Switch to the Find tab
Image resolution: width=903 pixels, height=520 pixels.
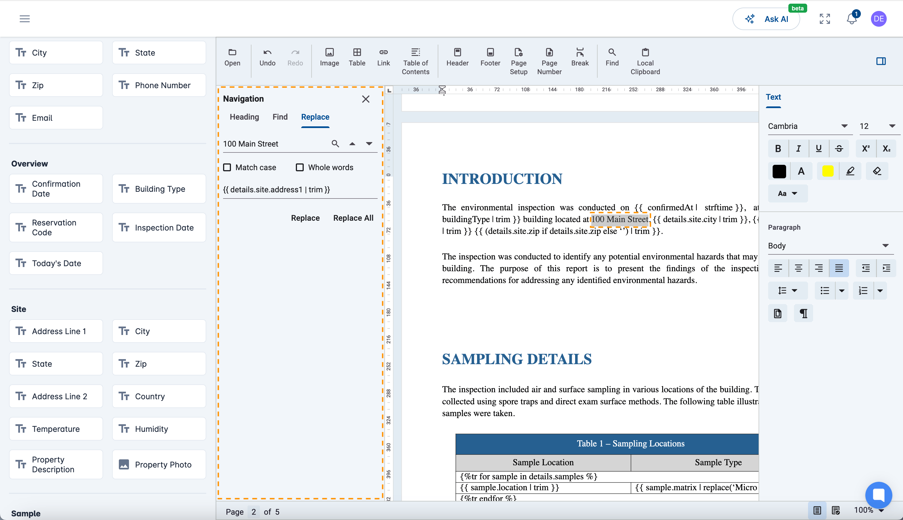coord(280,117)
